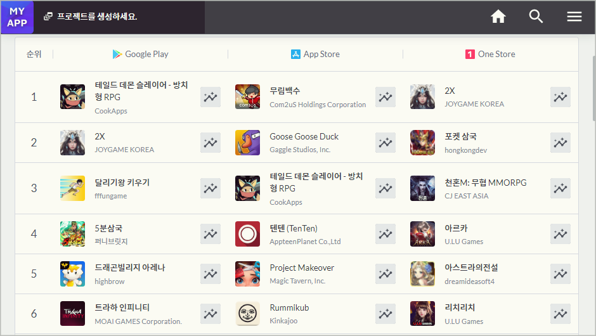The width and height of the screenshot is (596, 336).
Task: Click the home icon in header
Action: (498, 16)
